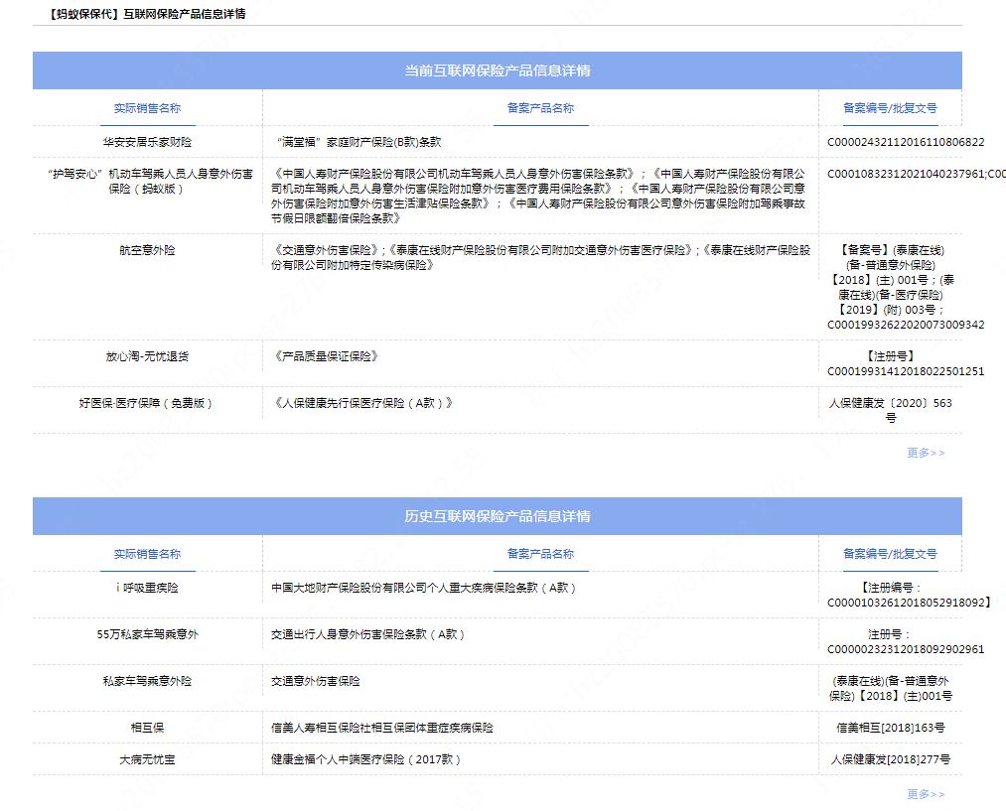This screenshot has height=811, width=1006.
Task: Select filing number C00010832312021040237961
Action: pos(906,175)
